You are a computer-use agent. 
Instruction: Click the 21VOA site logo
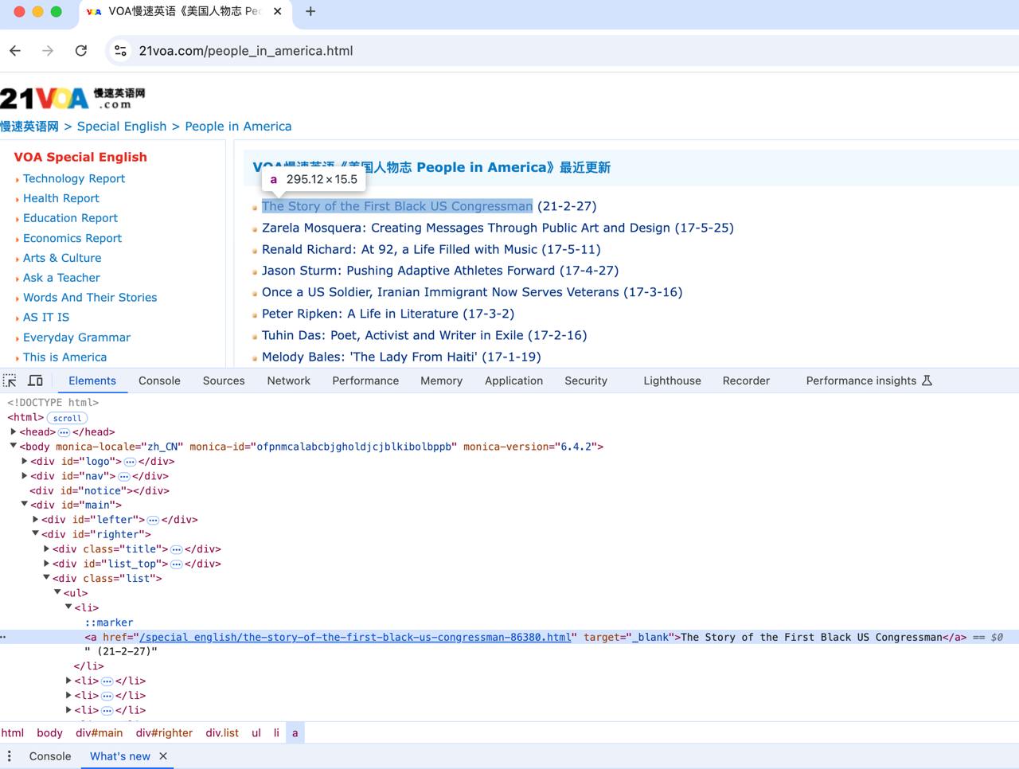point(72,98)
